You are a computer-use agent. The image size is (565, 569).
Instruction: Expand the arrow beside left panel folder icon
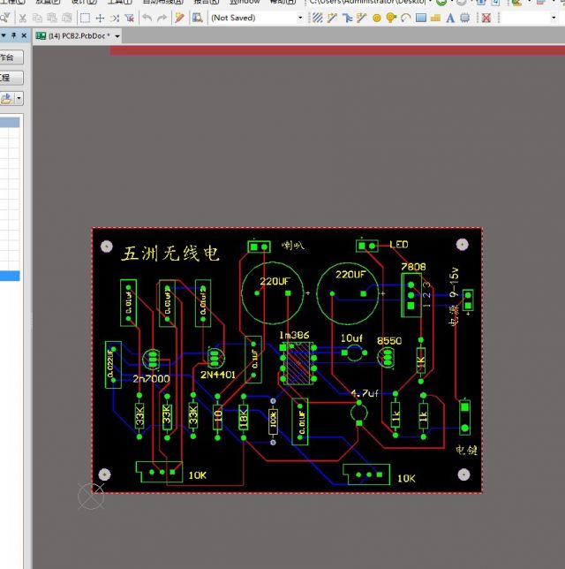(19, 98)
